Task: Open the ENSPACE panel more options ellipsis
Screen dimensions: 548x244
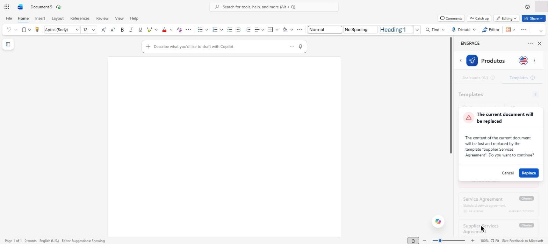Action: (530, 43)
